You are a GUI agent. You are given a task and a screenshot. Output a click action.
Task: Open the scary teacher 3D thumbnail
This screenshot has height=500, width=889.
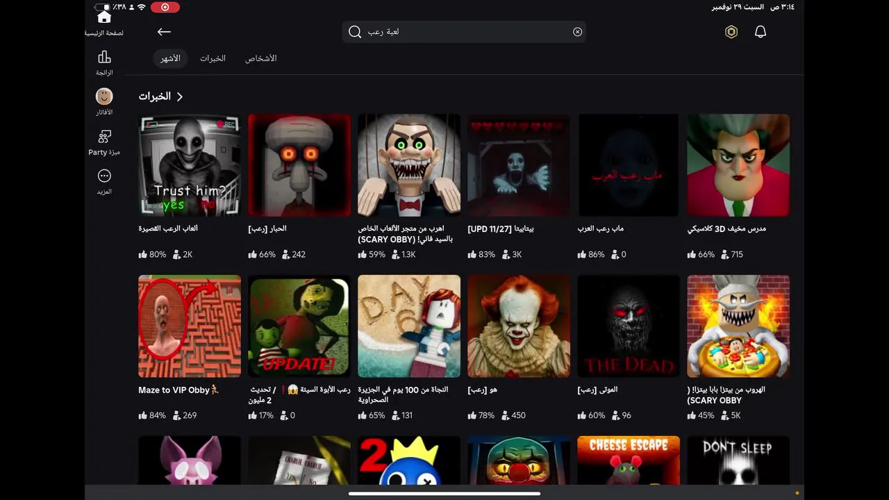click(x=738, y=165)
